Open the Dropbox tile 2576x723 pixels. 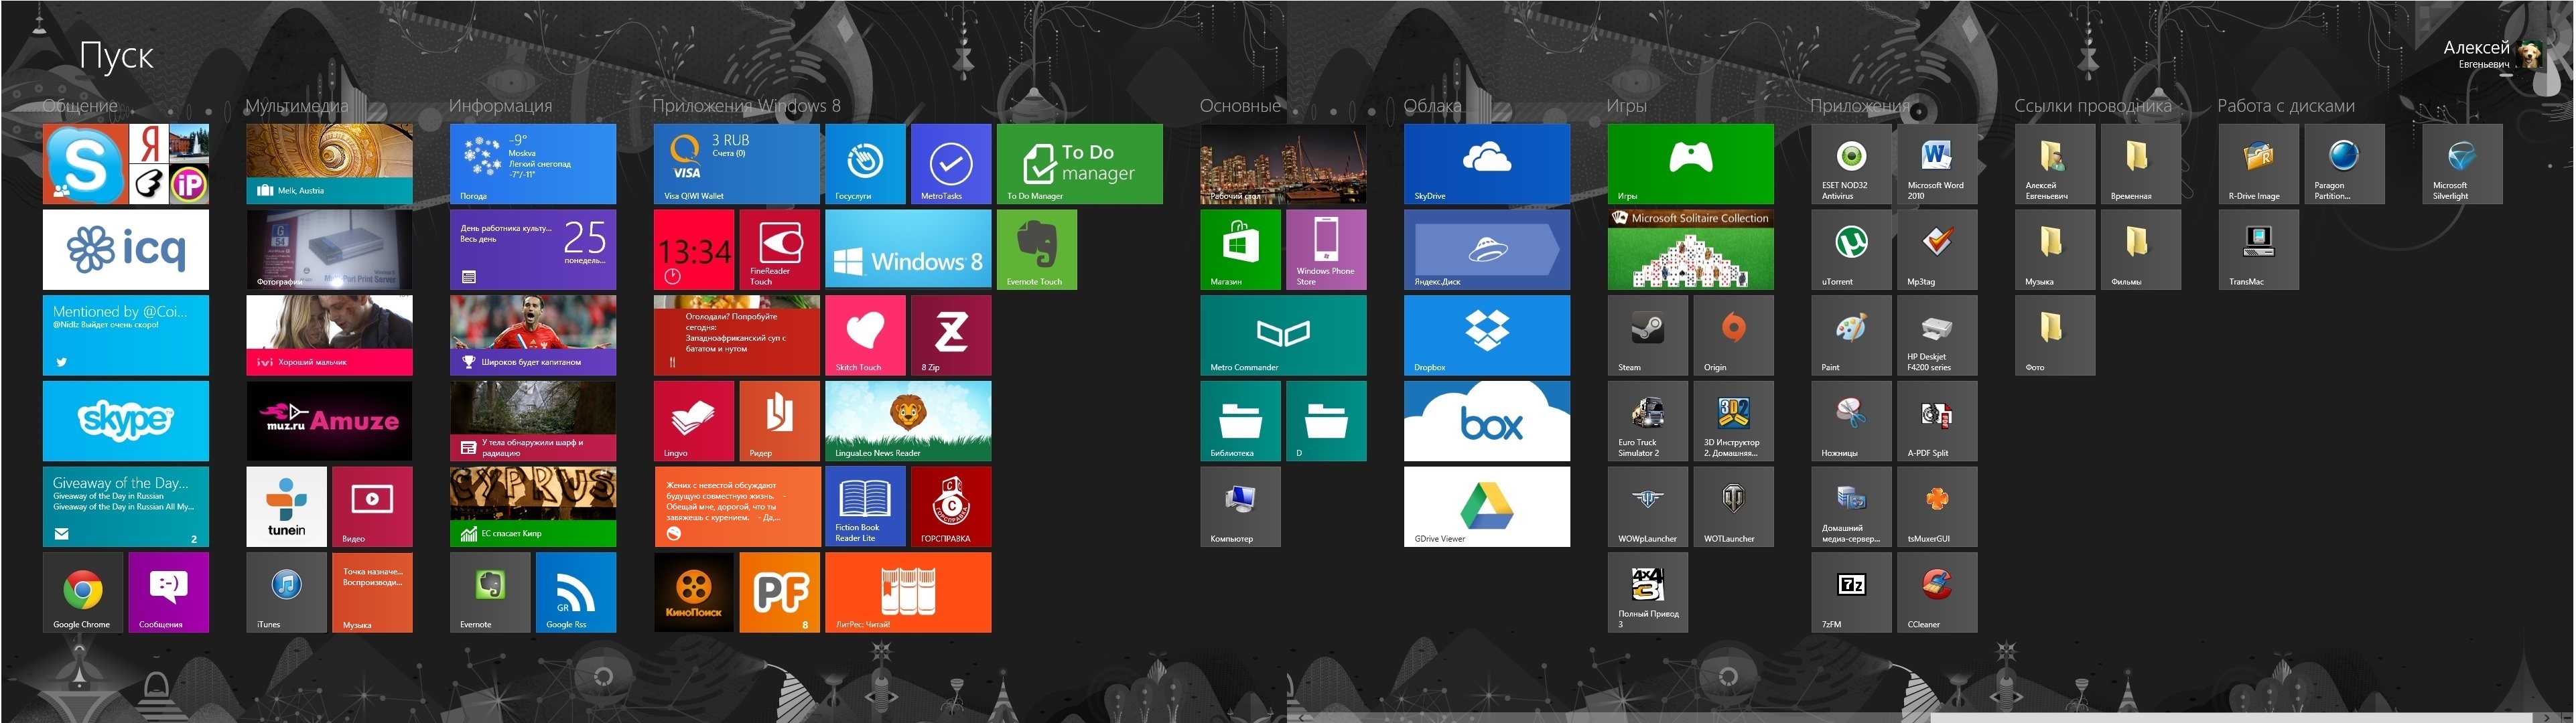point(1487,335)
